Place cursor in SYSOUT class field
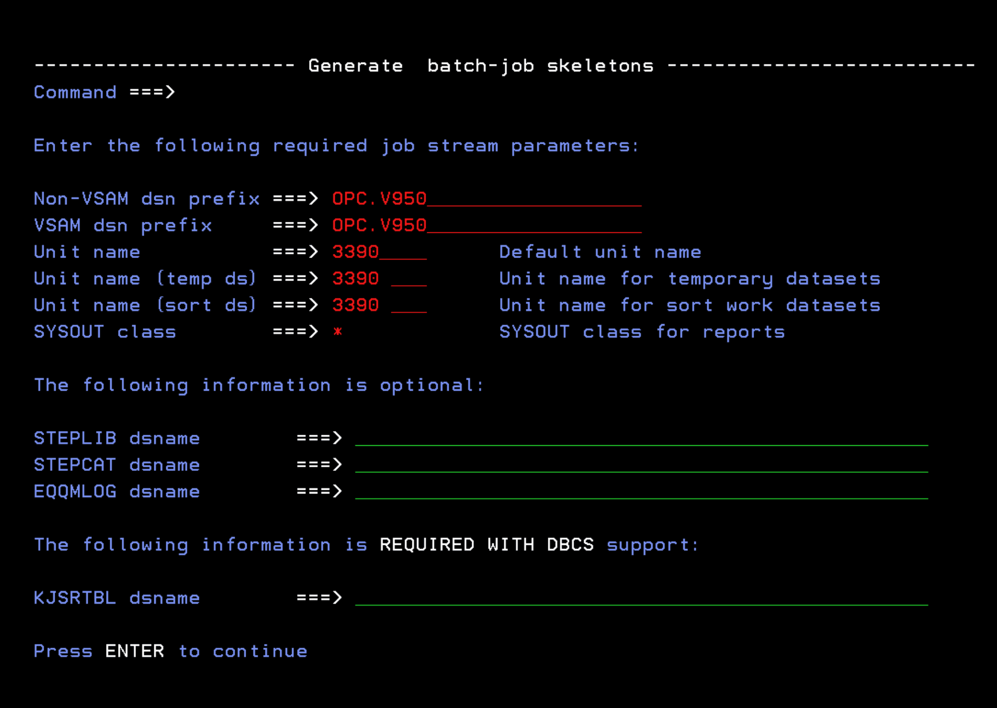The image size is (997, 708). pyautogui.click(x=338, y=332)
